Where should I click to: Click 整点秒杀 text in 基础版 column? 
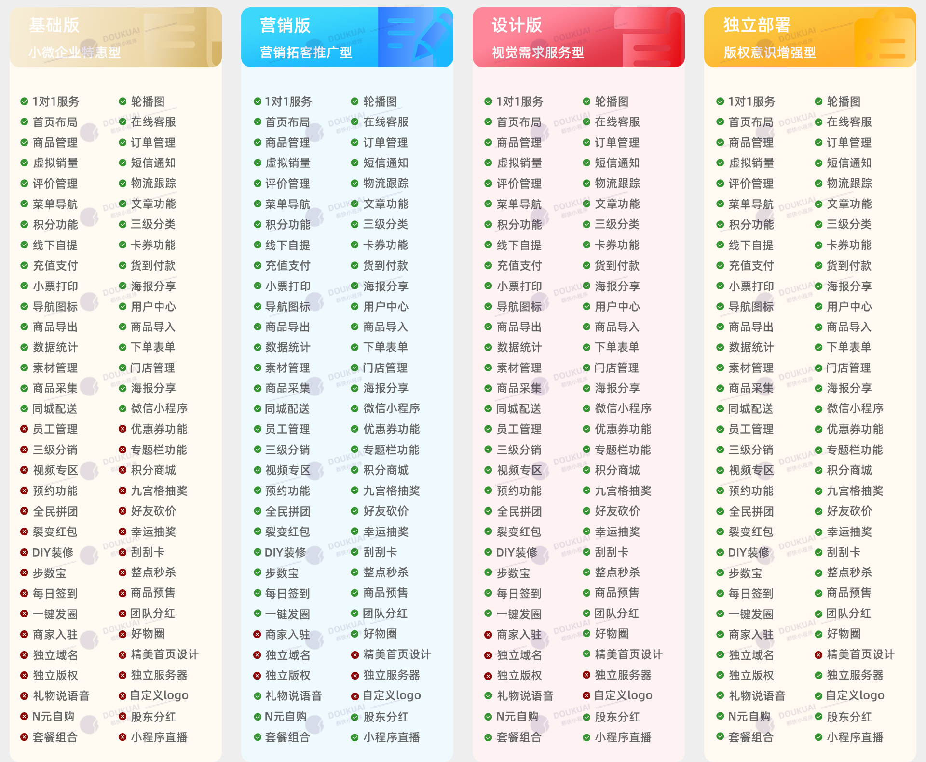[153, 572]
